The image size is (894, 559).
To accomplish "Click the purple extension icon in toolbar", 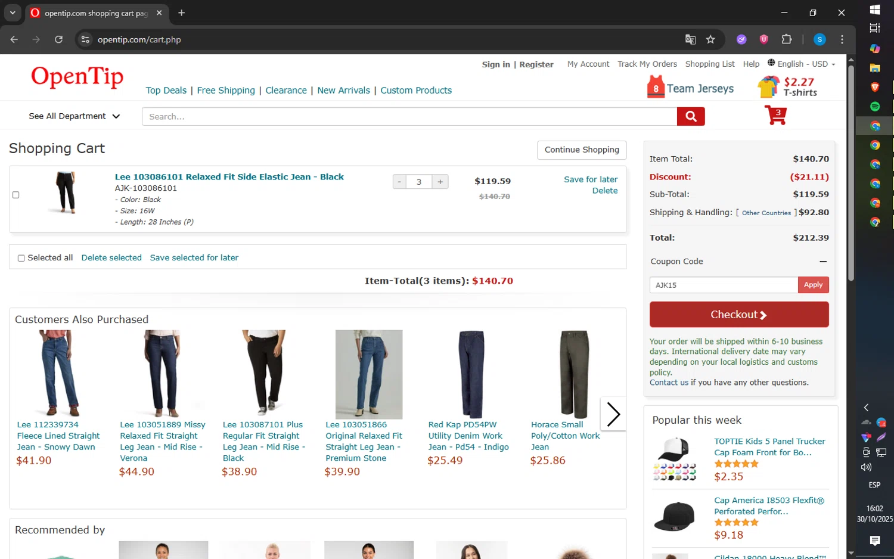I will [741, 39].
